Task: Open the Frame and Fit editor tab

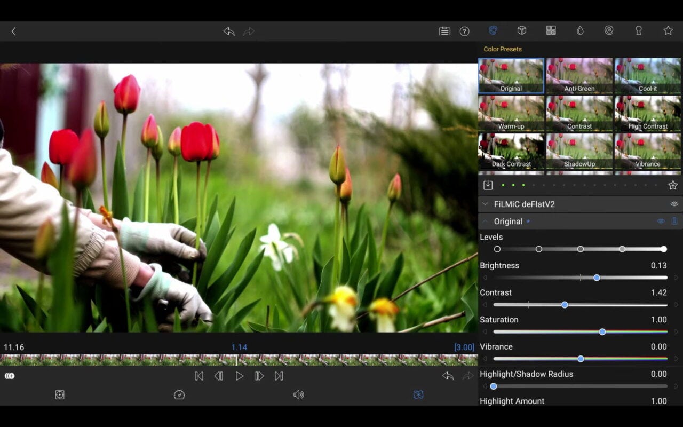Action: click(x=60, y=394)
